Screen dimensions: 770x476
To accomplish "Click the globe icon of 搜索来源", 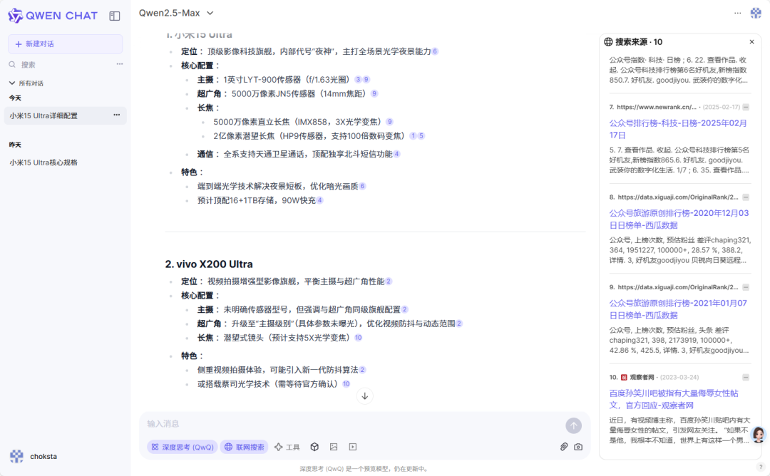I will pos(608,42).
